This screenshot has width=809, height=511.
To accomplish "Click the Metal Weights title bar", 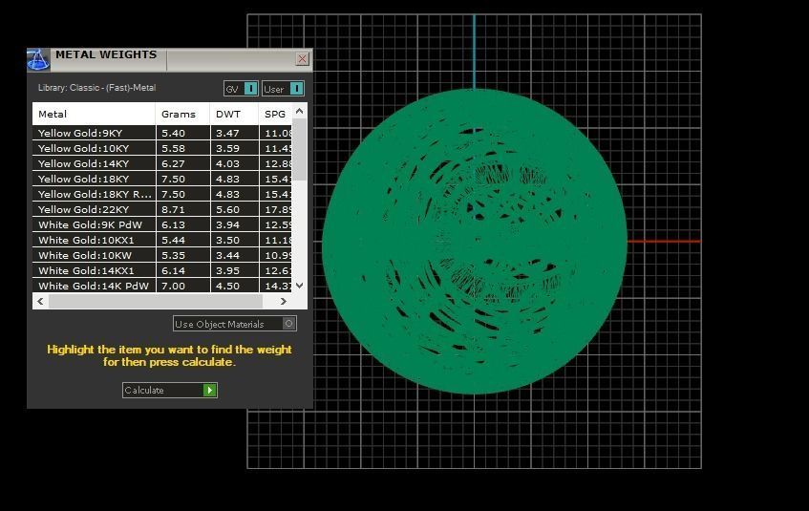I will tap(170, 59).
